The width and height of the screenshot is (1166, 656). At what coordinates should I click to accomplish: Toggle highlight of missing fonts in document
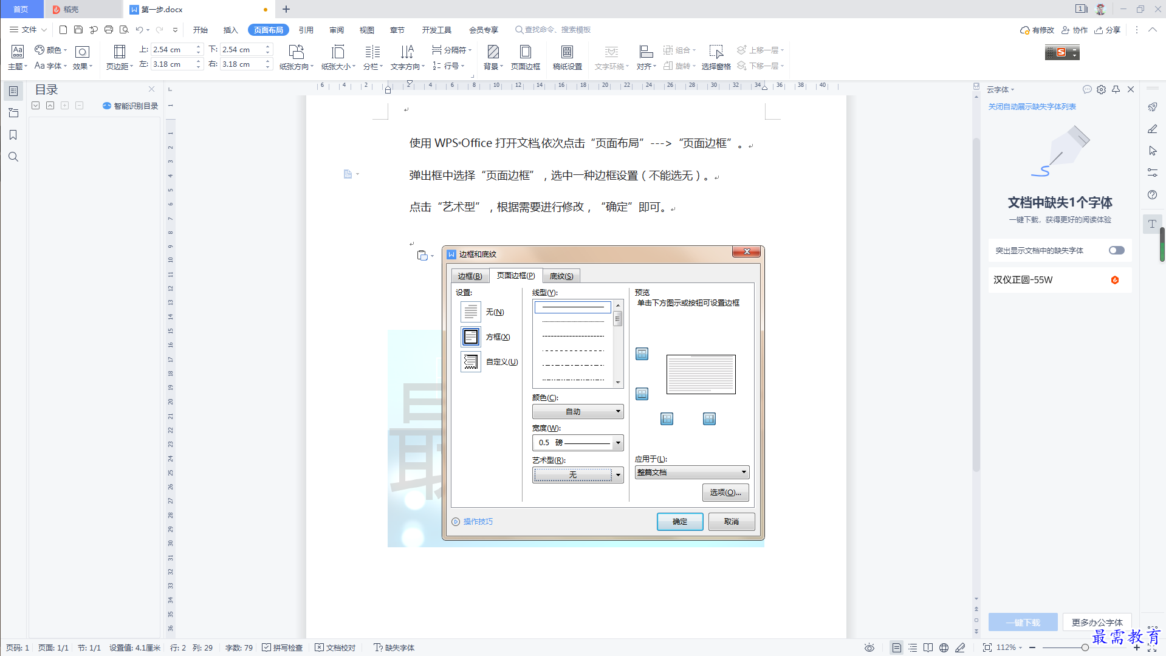pyautogui.click(x=1117, y=250)
